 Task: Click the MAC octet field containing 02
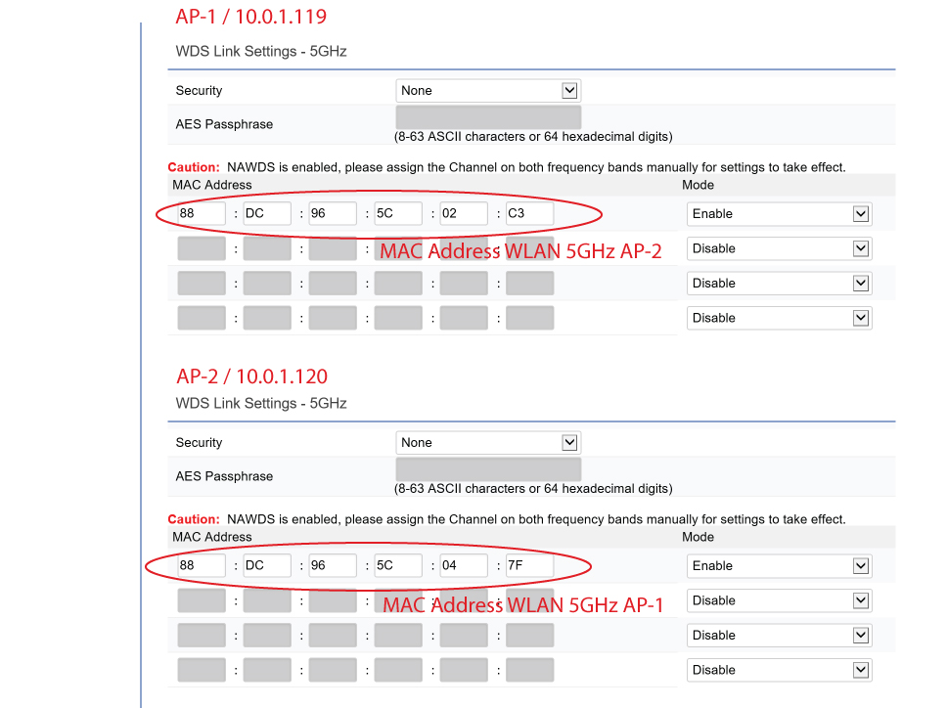464,213
